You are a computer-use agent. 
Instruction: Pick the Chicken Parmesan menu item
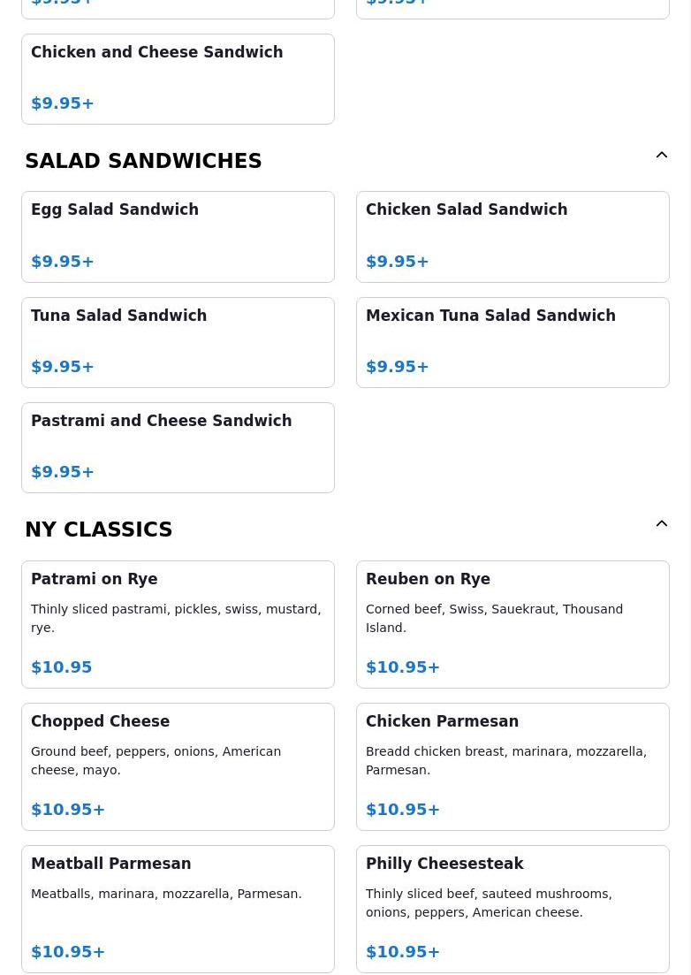pos(513,766)
